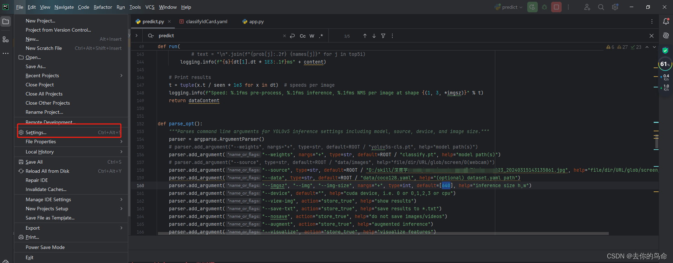Click the horizontal editor scrollbar
Screen dimensions: 673x263
[383, 233]
